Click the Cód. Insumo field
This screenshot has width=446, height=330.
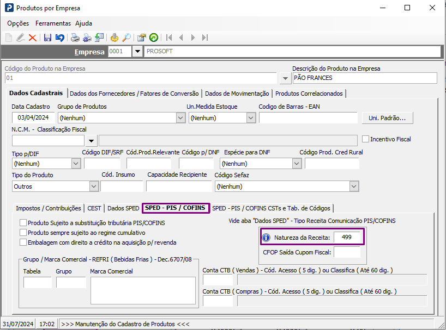click(122, 186)
